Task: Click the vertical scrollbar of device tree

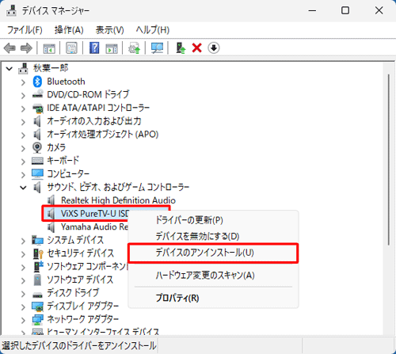Action: pos(389,160)
